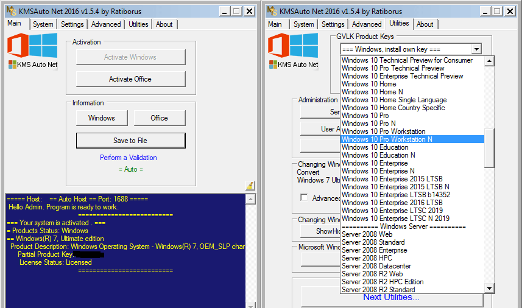
Task: Select Windows 10 Home in the list
Action: (412, 84)
